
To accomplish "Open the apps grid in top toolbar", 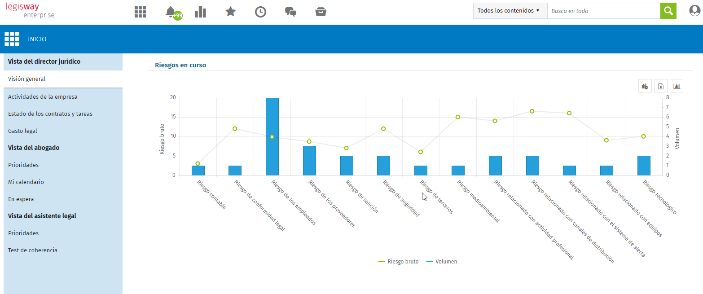I will click(141, 12).
